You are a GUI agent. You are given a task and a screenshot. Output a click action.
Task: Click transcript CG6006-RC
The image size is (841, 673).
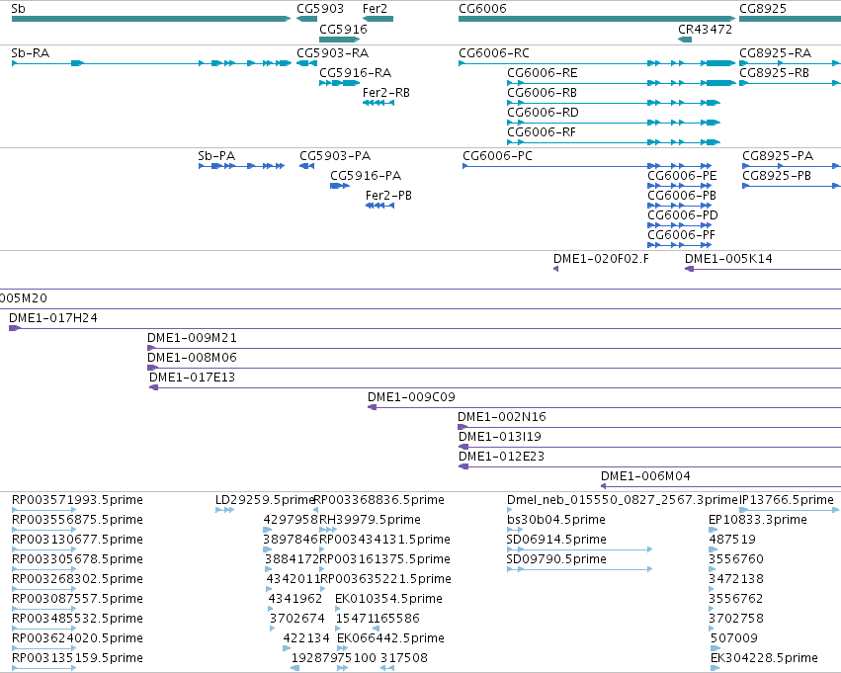(x=494, y=53)
